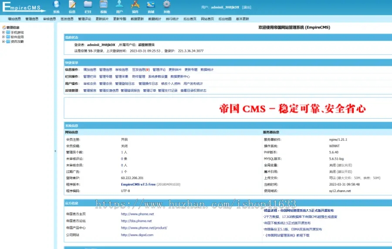Open the 栏目 folder icon in header
392x249 pixels.
coord(88,4)
